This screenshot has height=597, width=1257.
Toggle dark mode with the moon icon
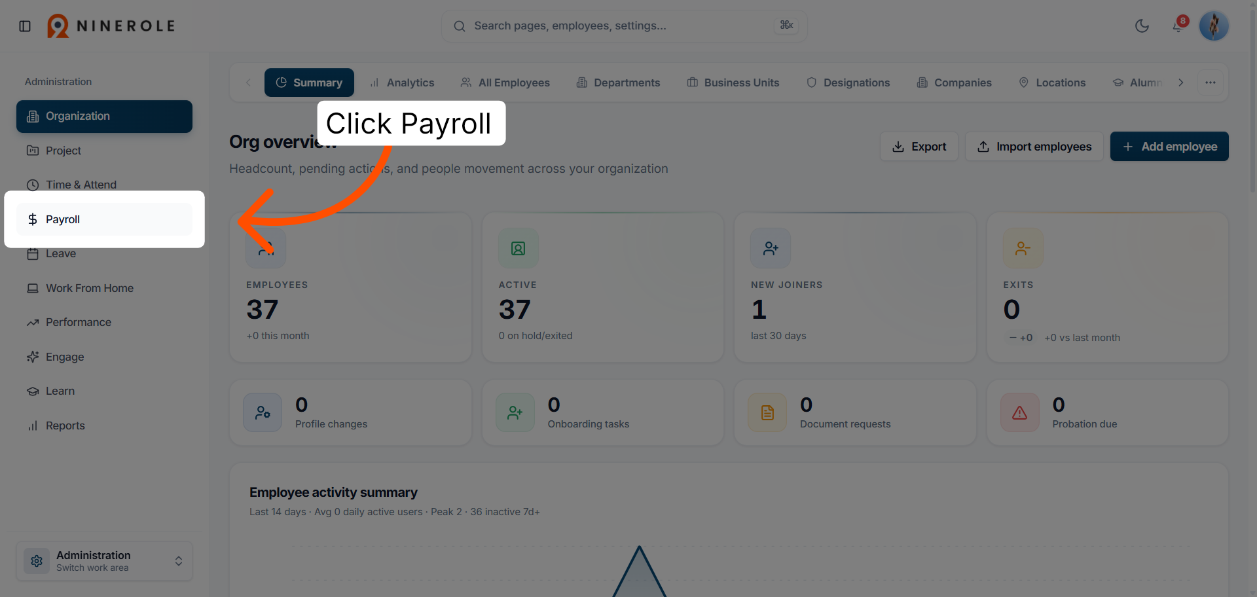tap(1142, 26)
